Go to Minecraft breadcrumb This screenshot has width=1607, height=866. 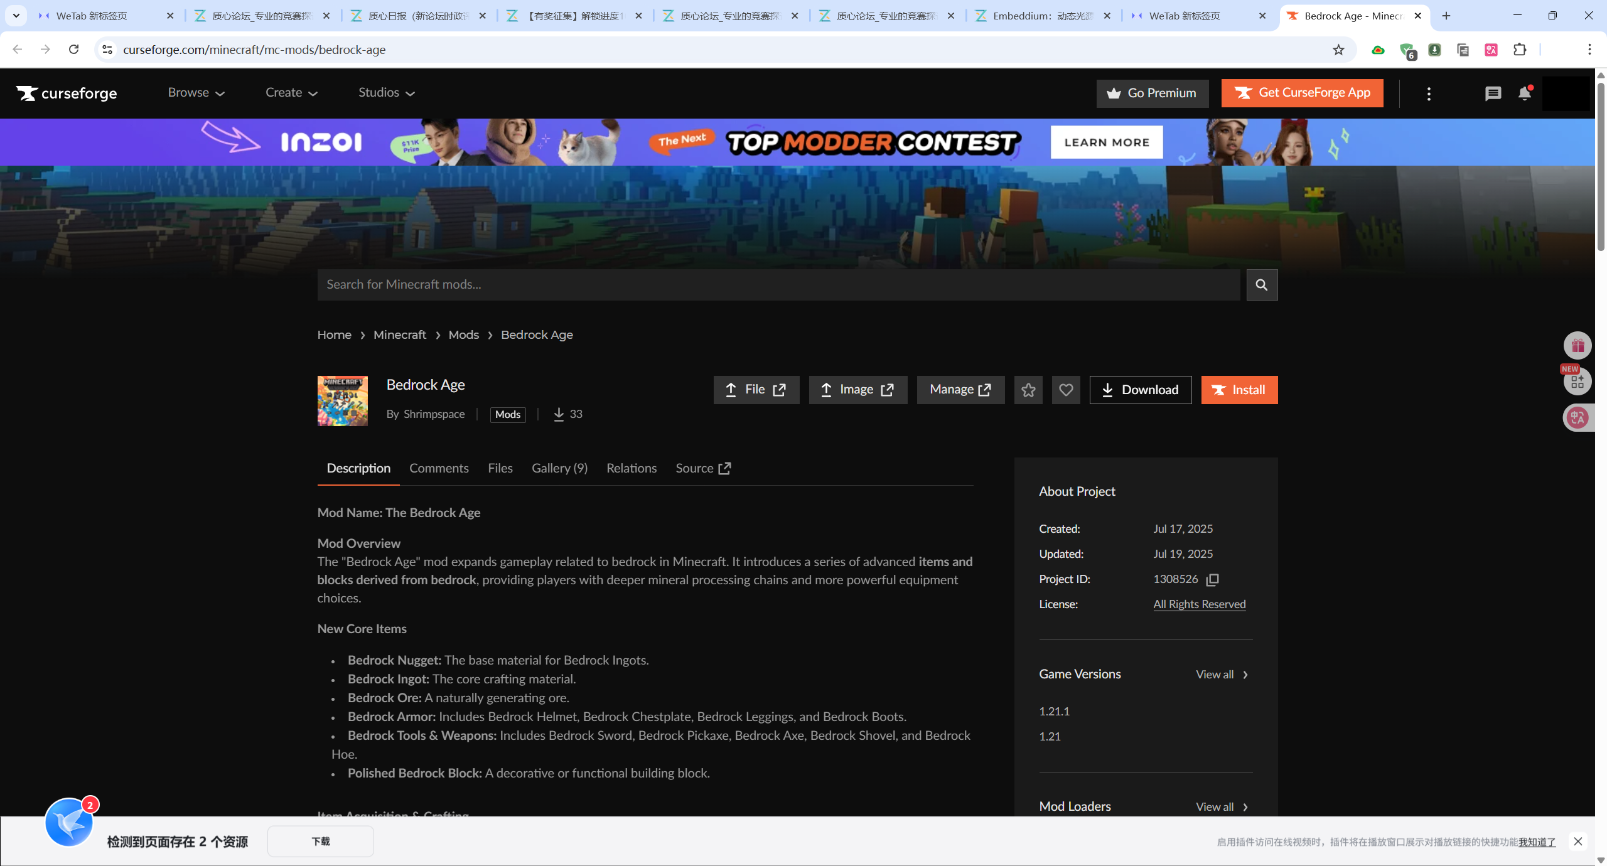(x=400, y=335)
